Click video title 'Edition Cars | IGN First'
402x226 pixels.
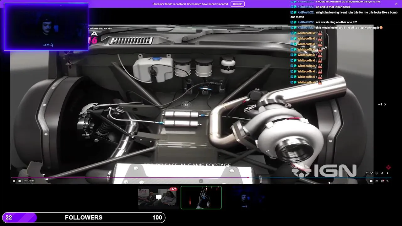click(x=100, y=29)
